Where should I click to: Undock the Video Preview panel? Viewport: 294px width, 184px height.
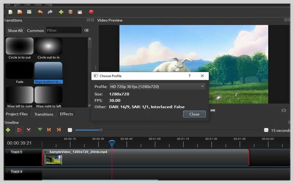click(286, 20)
